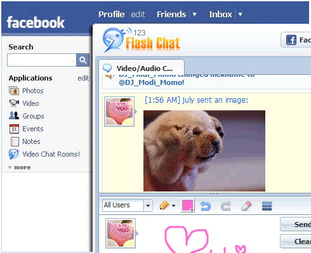Select the eraser tool
Image resolution: width=311 pixels, height=253 pixels.
246,205
